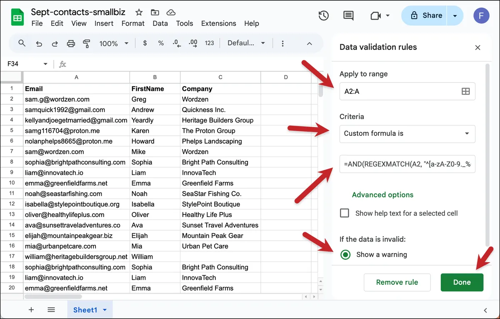Click the print icon
The width and height of the screenshot is (500, 319).
click(x=71, y=43)
